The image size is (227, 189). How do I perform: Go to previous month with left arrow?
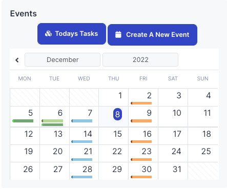pos(17,60)
